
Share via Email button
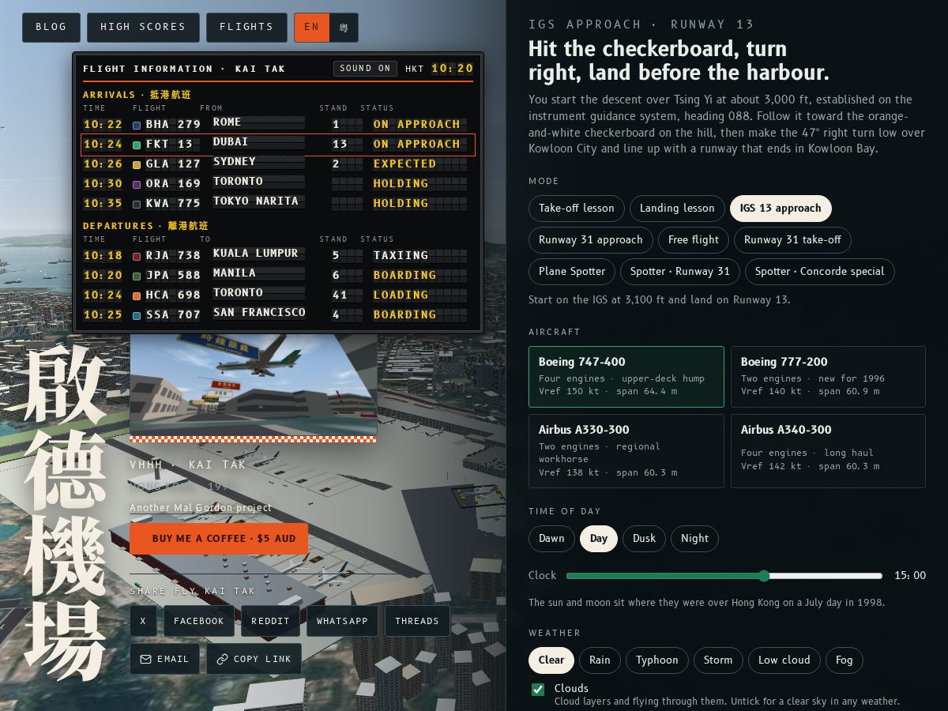tap(164, 659)
